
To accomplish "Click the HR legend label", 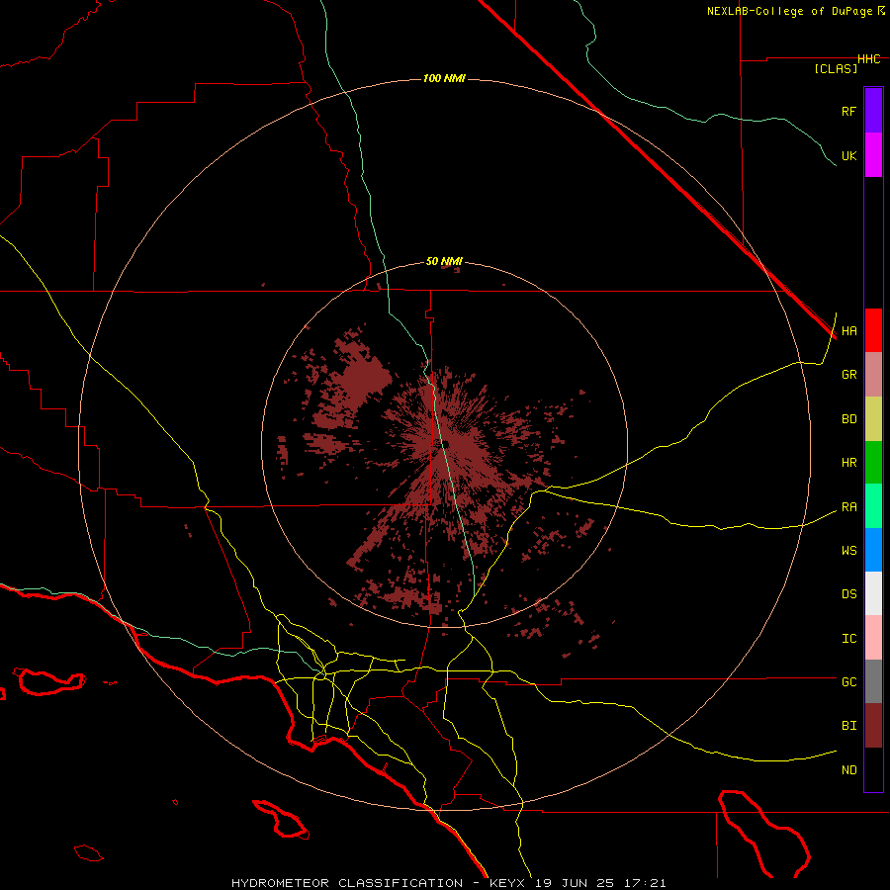I will pyautogui.click(x=848, y=463).
